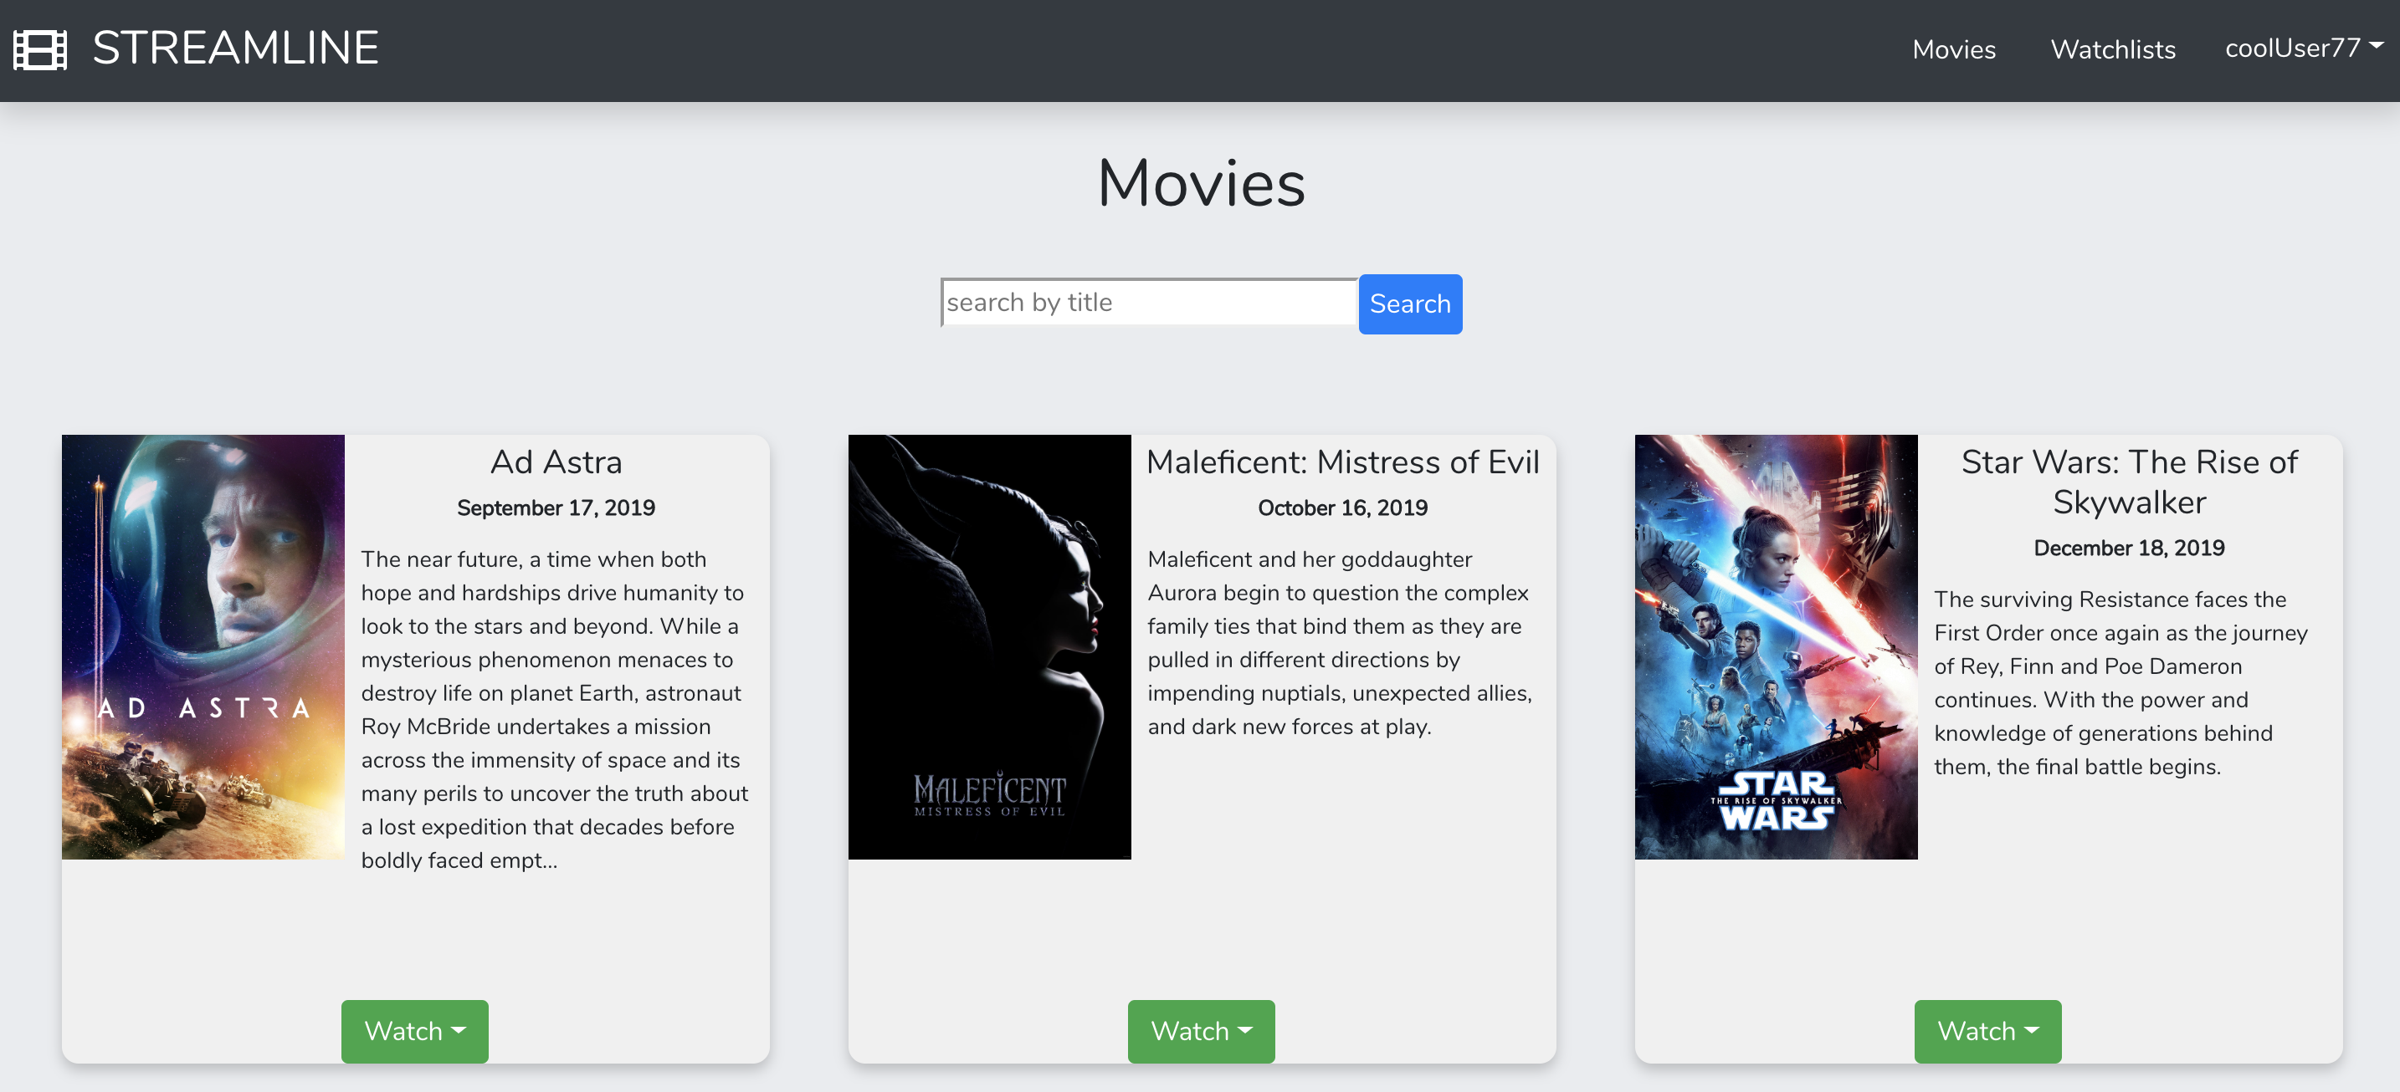The width and height of the screenshot is (2400, 1092).
Task: Click the Maleficent description paragraph
Action: pos(1341,642)
